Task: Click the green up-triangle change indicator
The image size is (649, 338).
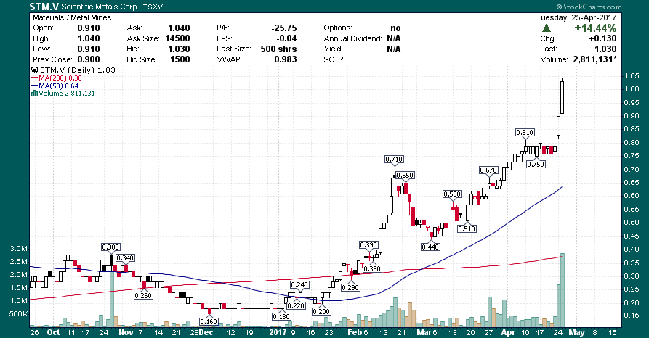Action: (547, 28)
